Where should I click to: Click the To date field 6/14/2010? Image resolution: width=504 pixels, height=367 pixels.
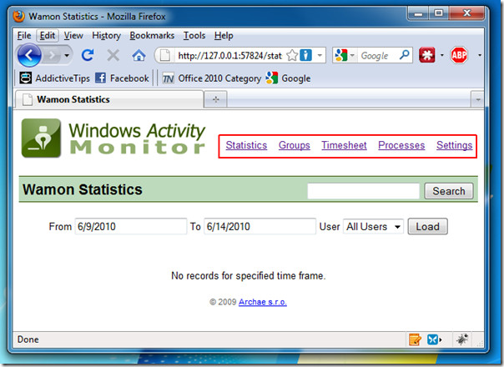click(260, 227)
